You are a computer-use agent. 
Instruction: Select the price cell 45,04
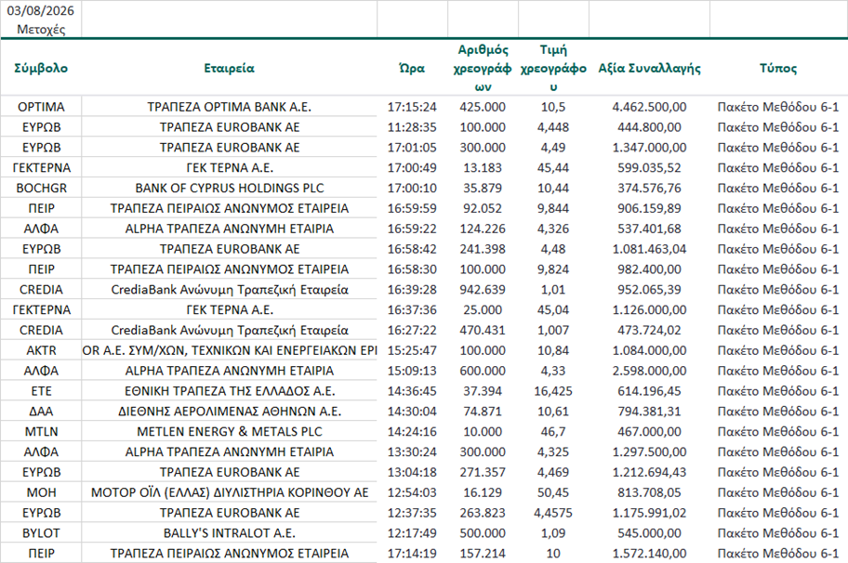[553, 310]
